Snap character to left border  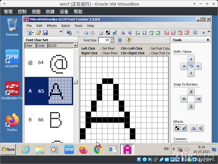(x=184, y=99)
